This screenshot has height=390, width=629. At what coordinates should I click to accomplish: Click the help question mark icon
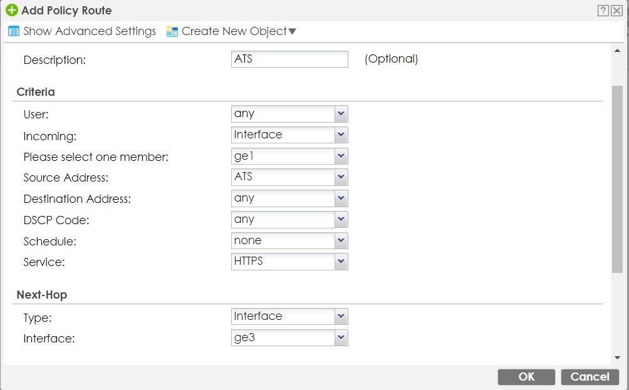point(604,11)
